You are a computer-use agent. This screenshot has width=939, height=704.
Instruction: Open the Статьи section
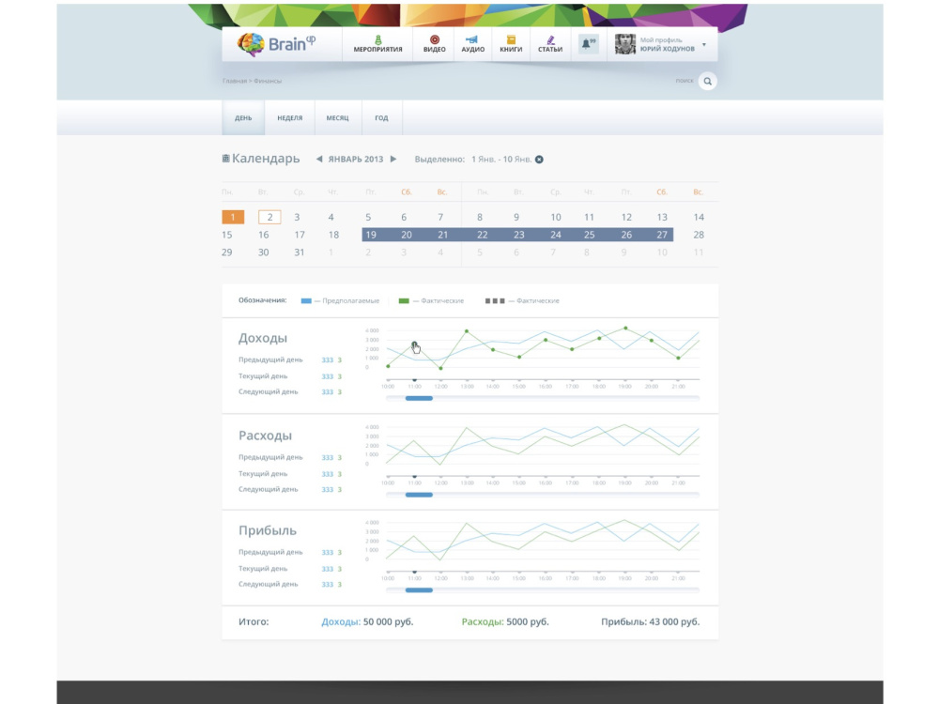coord(549,44)
